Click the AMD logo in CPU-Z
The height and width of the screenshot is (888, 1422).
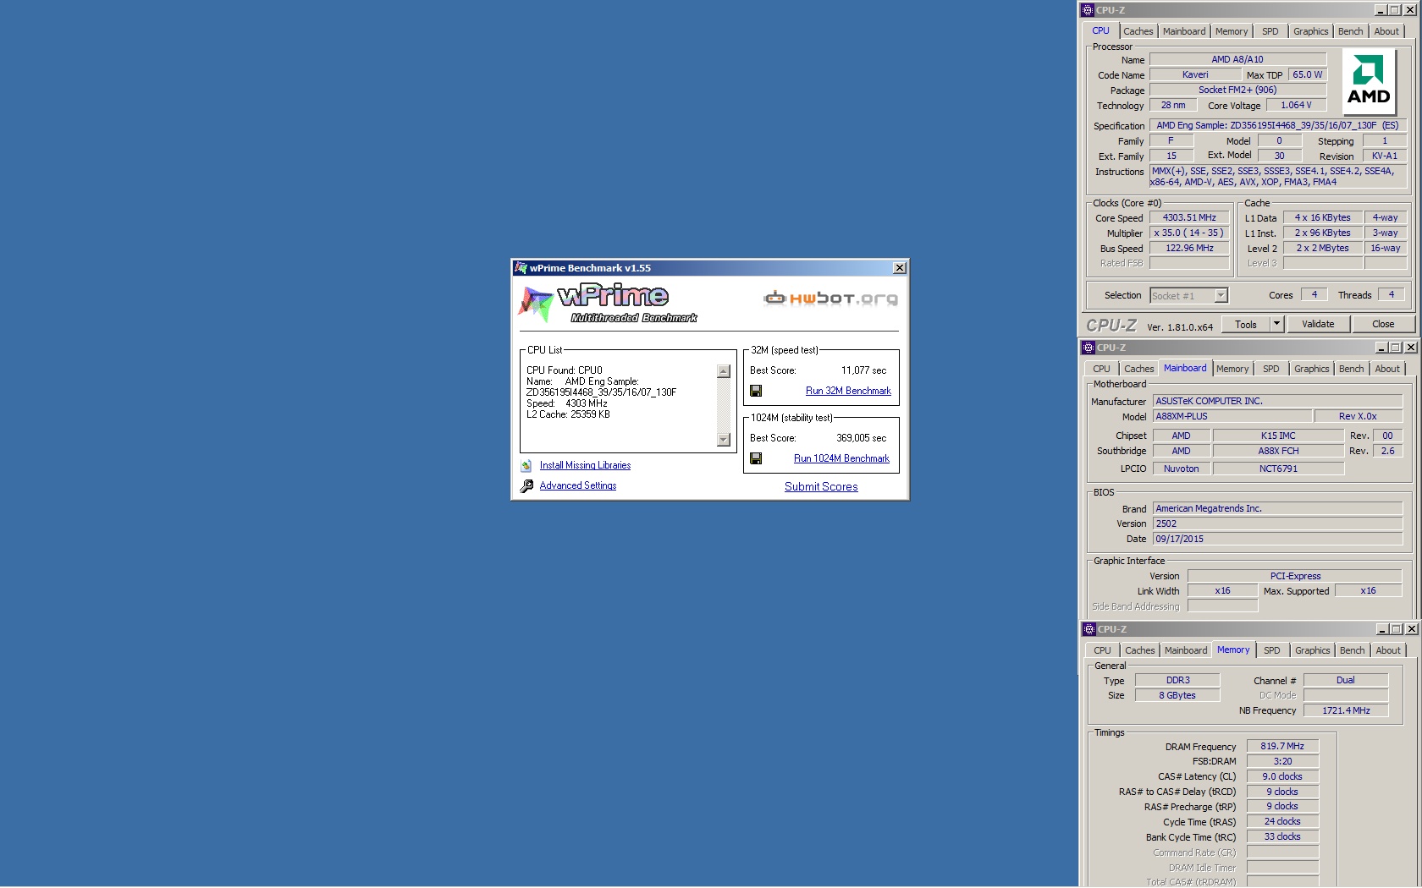click(x=1369, y=81)
